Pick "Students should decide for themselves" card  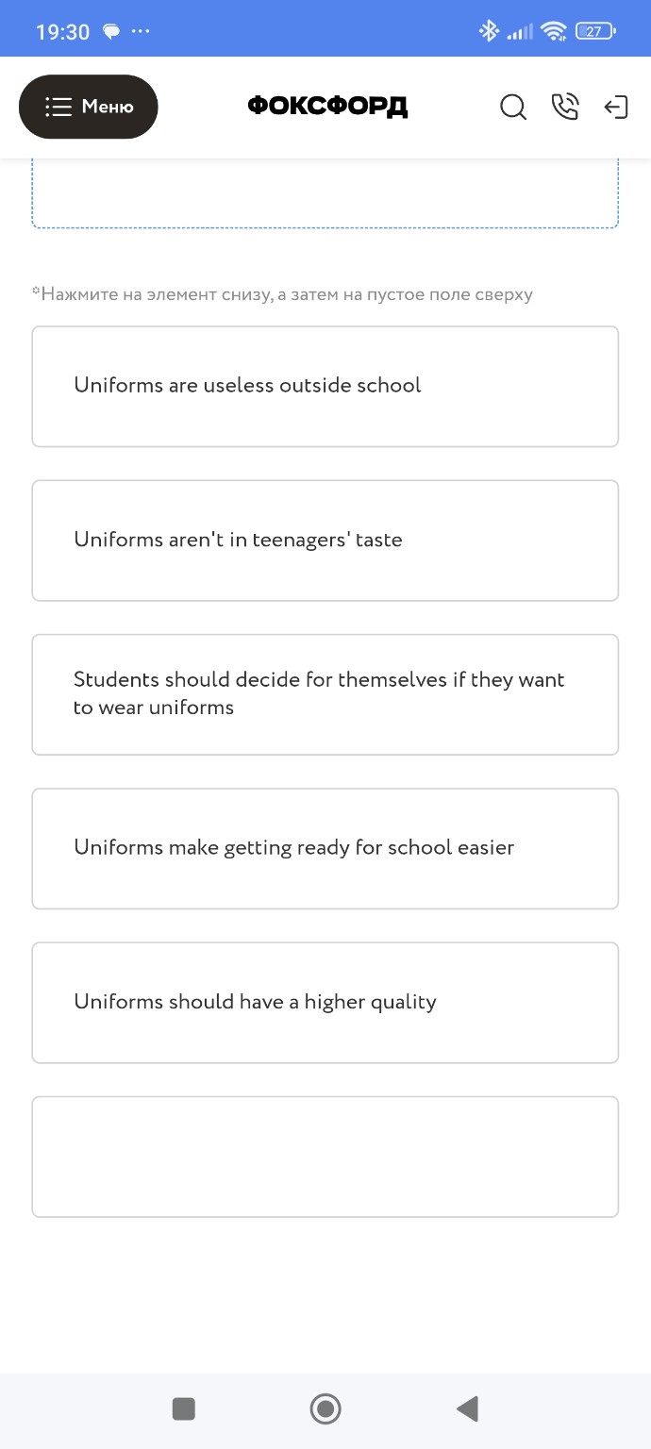pyautogui.click(x=325, y=694)
